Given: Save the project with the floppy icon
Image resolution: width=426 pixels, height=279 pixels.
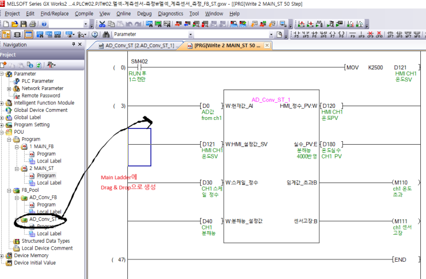Looking at the screenshot, I should (x=24, y=24).
